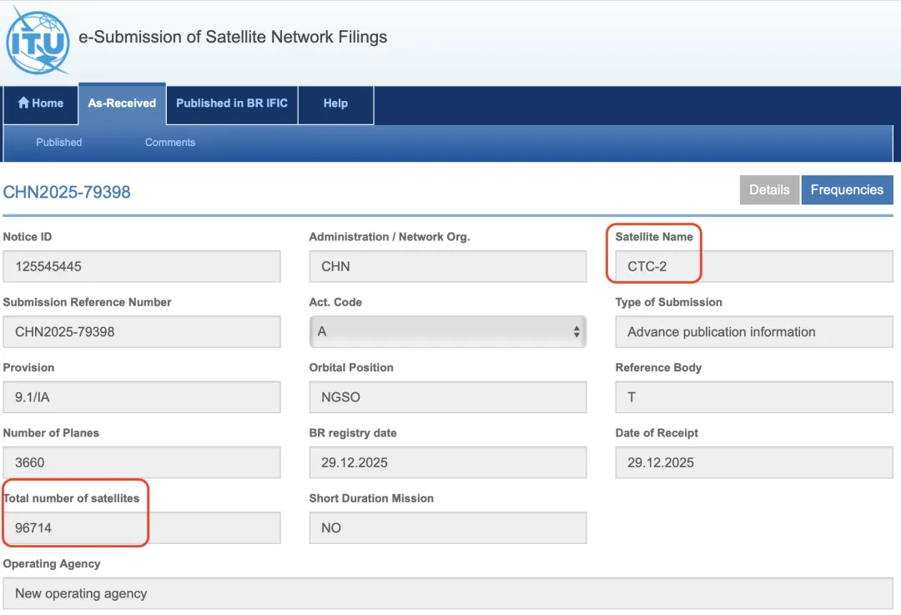
Task: Switch to the As-Received tab
Action: pyautogui.click(x=122, y=103)
